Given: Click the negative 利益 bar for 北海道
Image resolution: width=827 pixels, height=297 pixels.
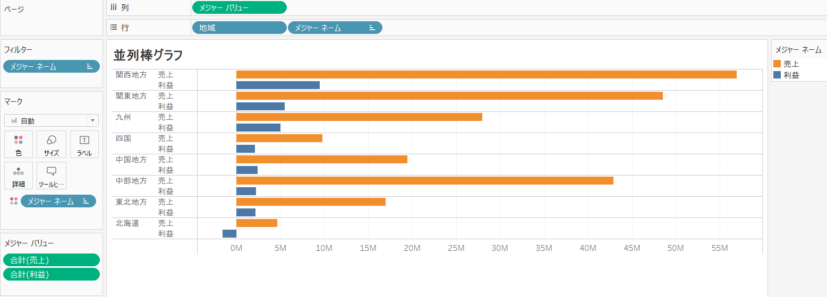Looking at the screenshot, I should tap(229, 233).
